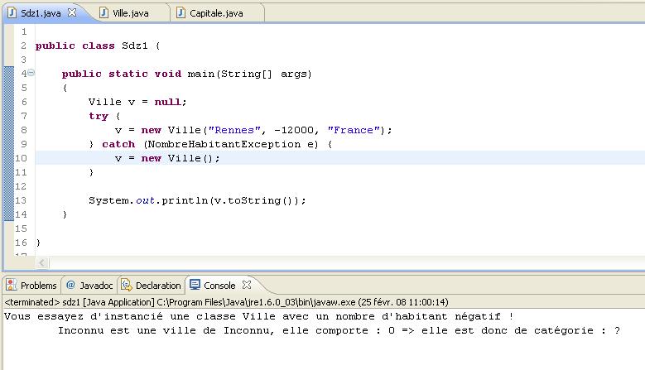Image resolution: width=645 pixels, height=370 pixels.
Task: Click the "France" string literal
Action: 354,130
